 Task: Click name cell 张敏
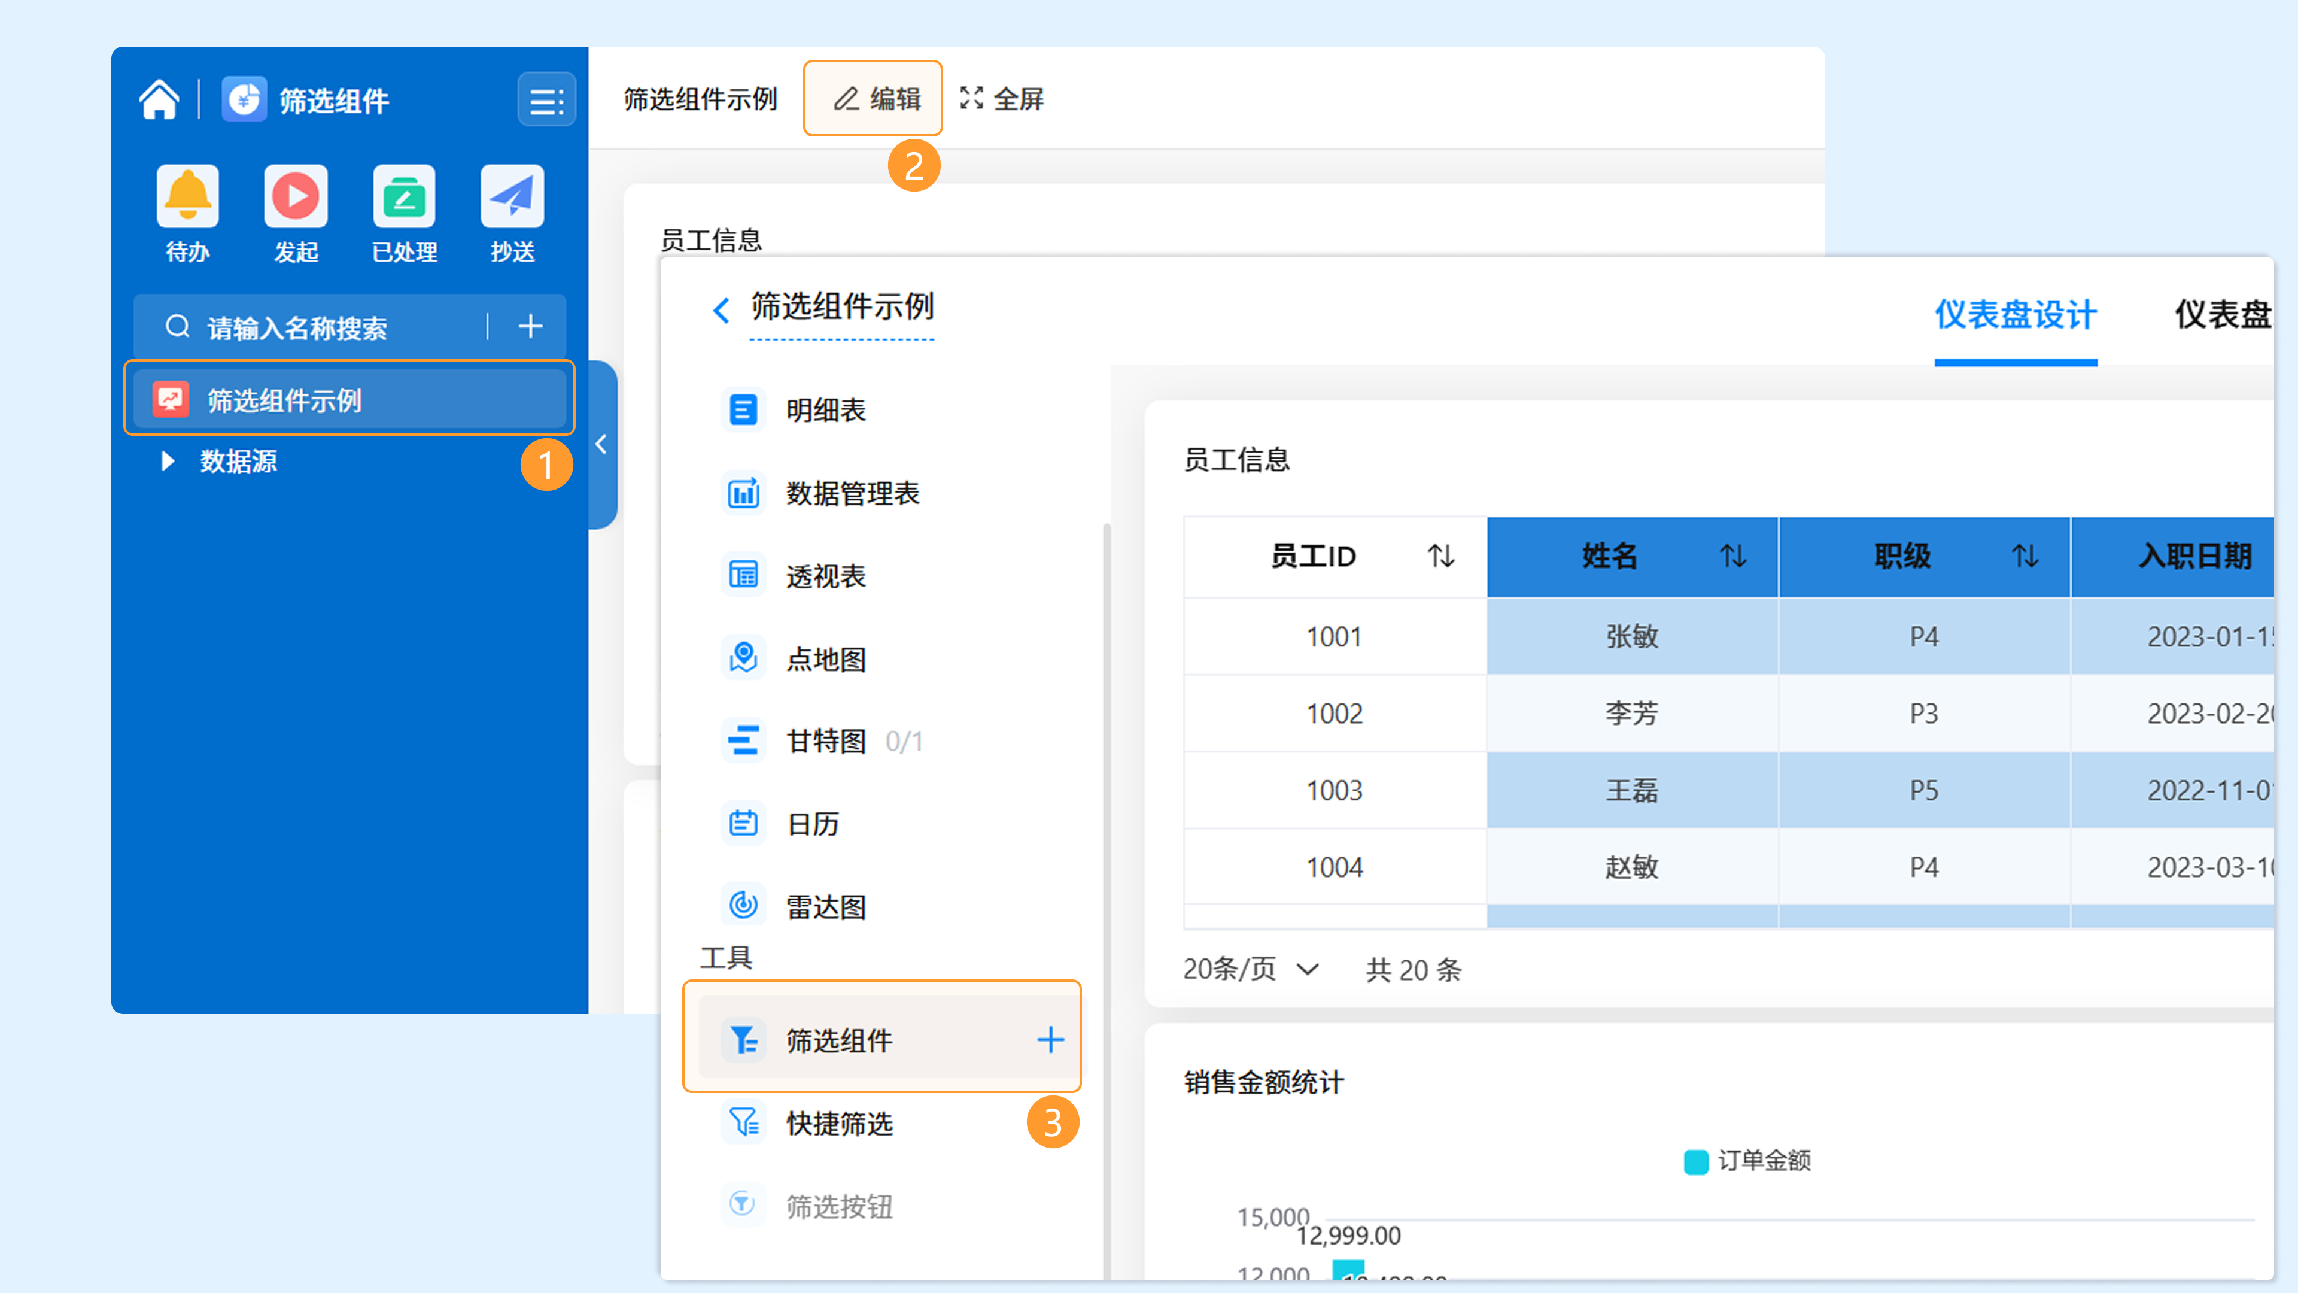pos(1631,636)
